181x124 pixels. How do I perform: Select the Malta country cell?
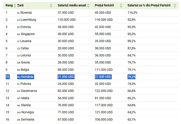(23, 98)
